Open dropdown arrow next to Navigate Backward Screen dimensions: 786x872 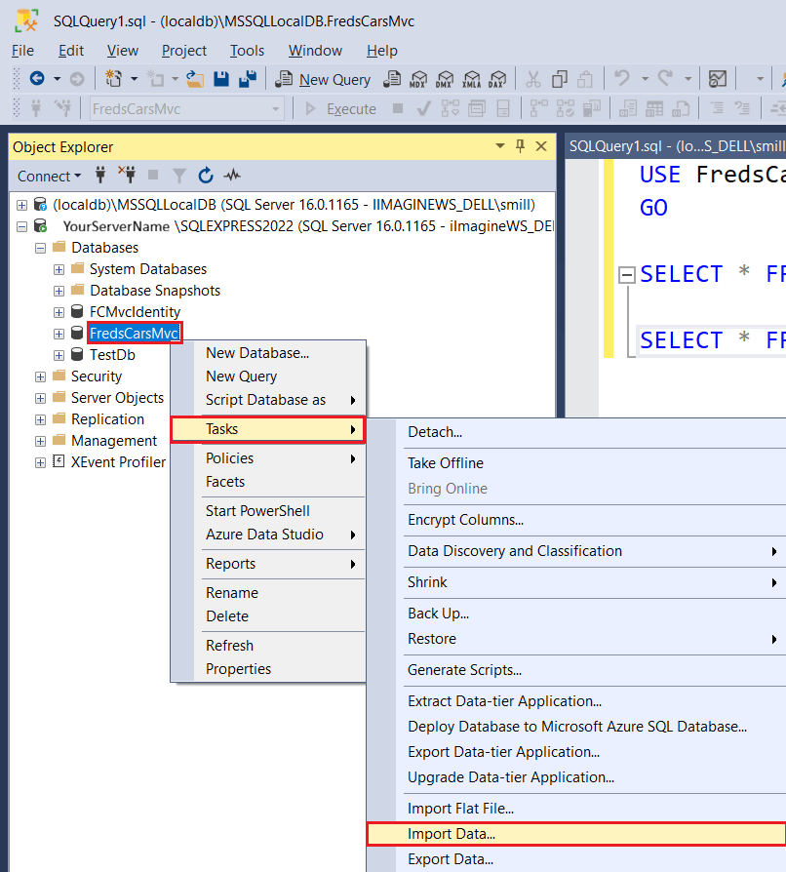tap(57, 79)
